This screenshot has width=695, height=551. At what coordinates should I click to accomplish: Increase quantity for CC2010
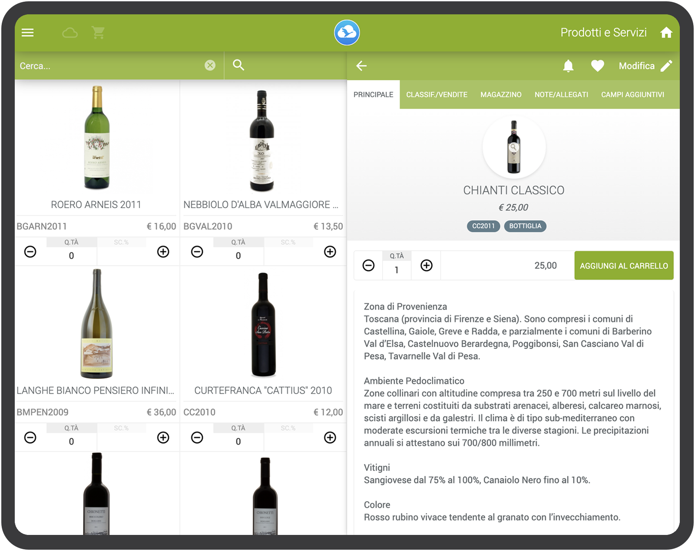[330, 438]
